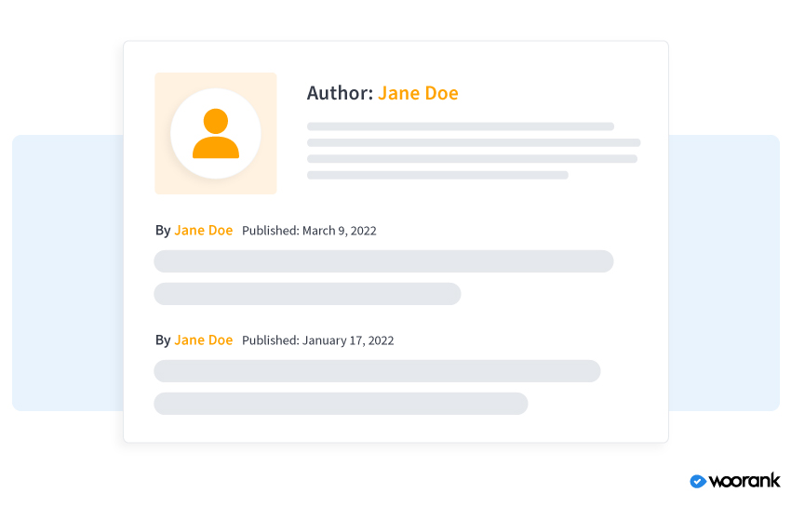Open Jane Doe byline on January 17 post

coord(203,340)
